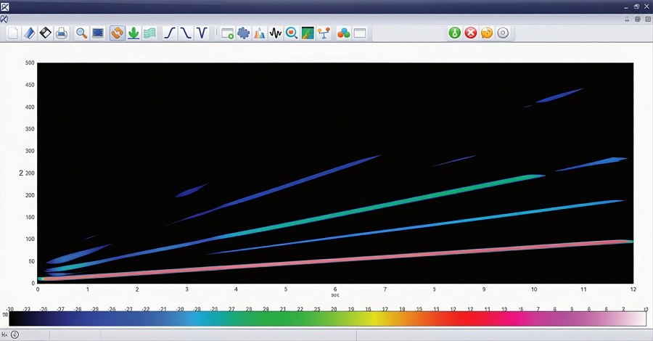Save using the floppy disk icon
The image size is (653, 341).
tap(46, 33)
